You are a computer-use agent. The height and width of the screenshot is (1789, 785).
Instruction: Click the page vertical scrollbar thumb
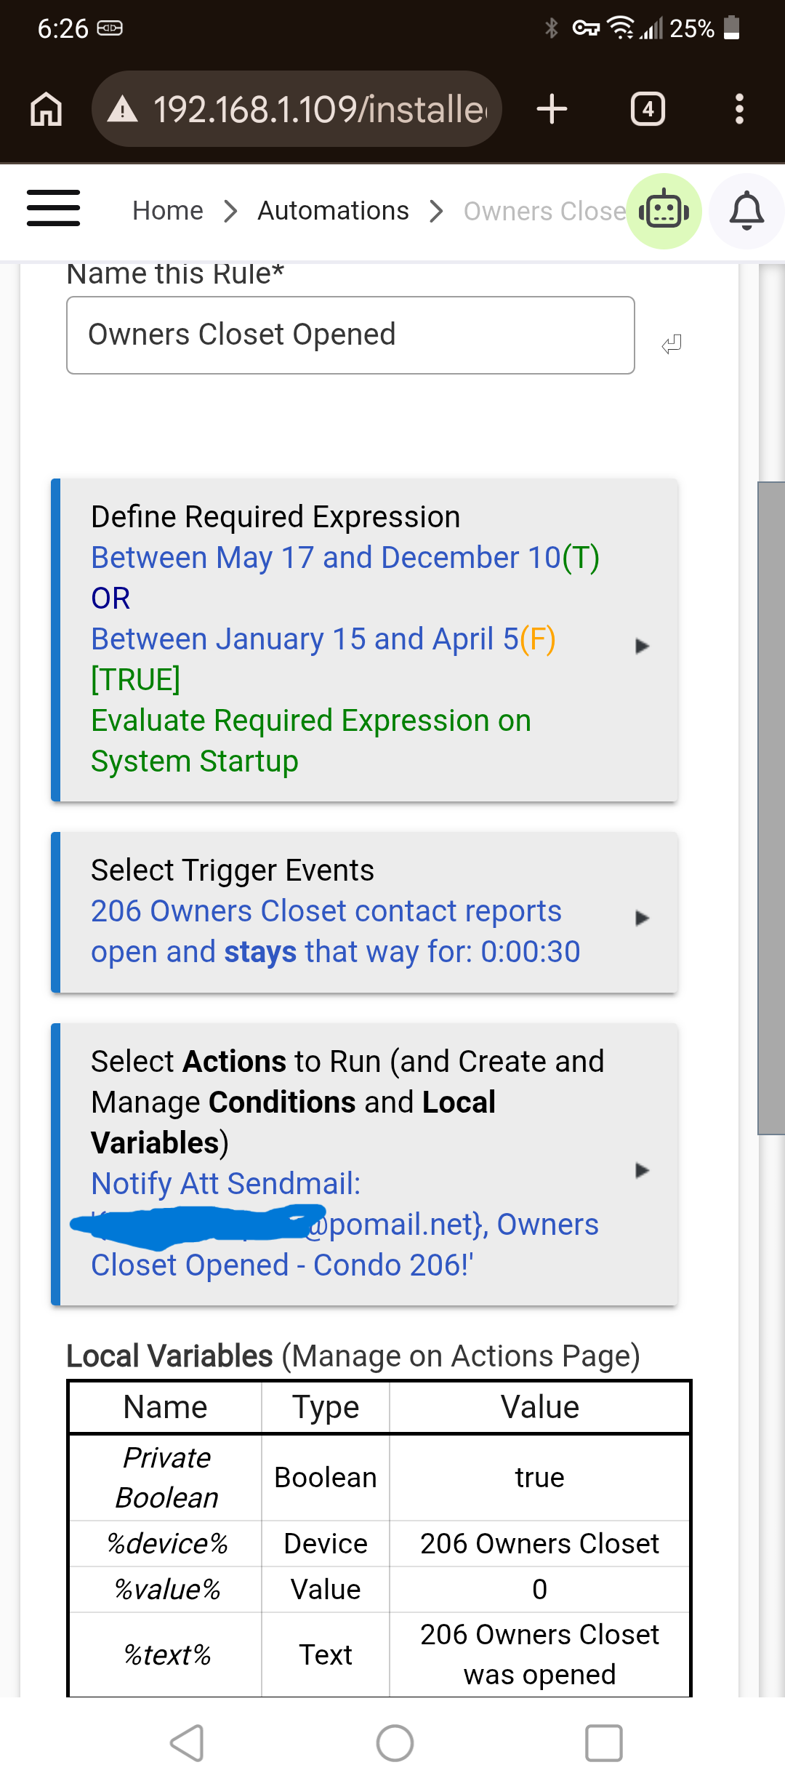[x=771, y=807]
